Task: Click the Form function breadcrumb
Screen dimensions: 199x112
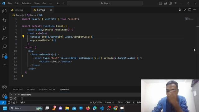Action: (31, 15)
